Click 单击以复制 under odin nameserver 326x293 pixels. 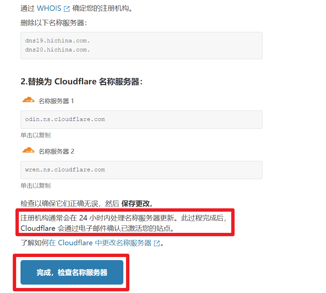point(36,135)
